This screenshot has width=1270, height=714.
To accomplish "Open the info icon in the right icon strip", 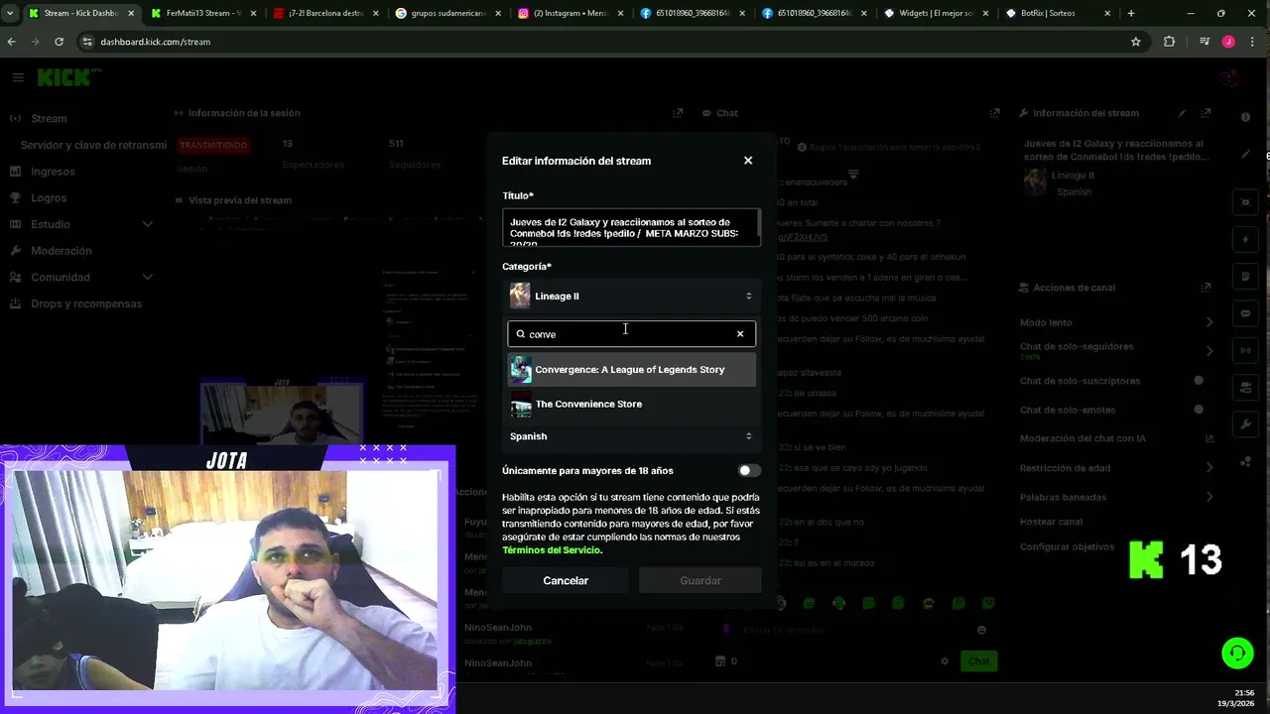I will click(1246, 117).
